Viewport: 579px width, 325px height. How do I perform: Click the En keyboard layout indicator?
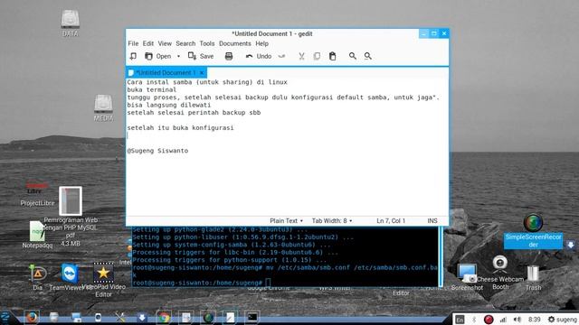460,319
